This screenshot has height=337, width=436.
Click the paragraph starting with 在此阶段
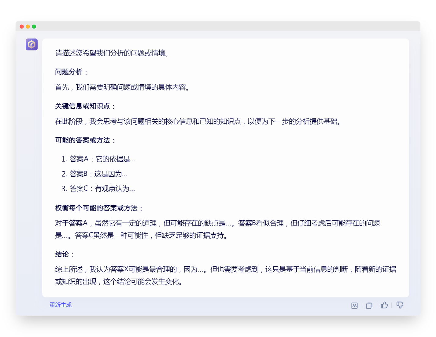click(x=198, y=121)
